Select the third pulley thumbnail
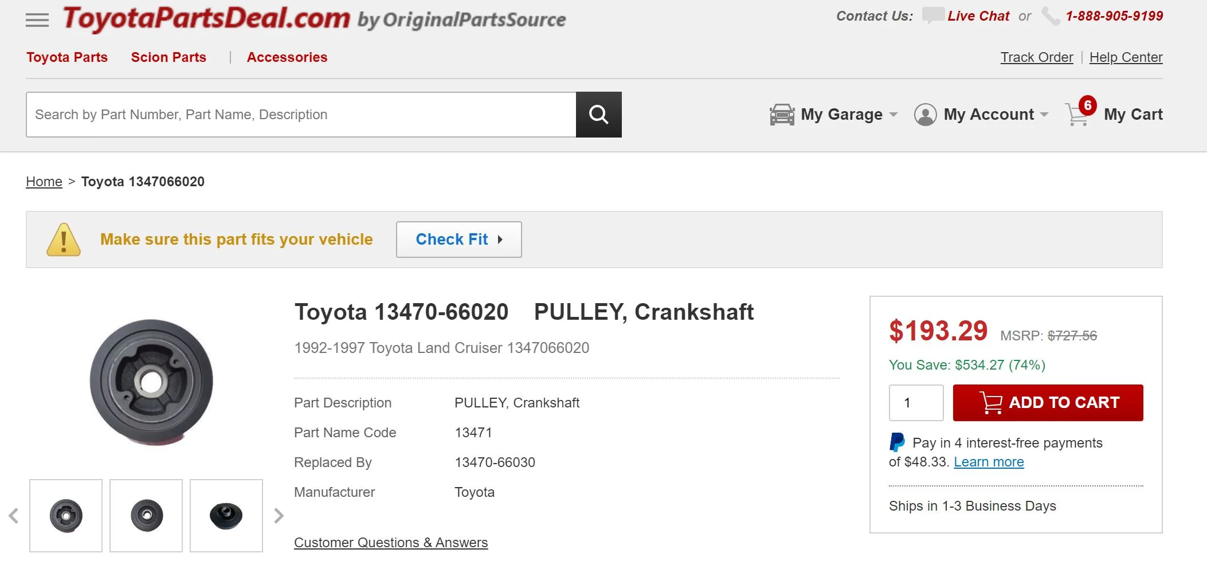 point(226,516)
